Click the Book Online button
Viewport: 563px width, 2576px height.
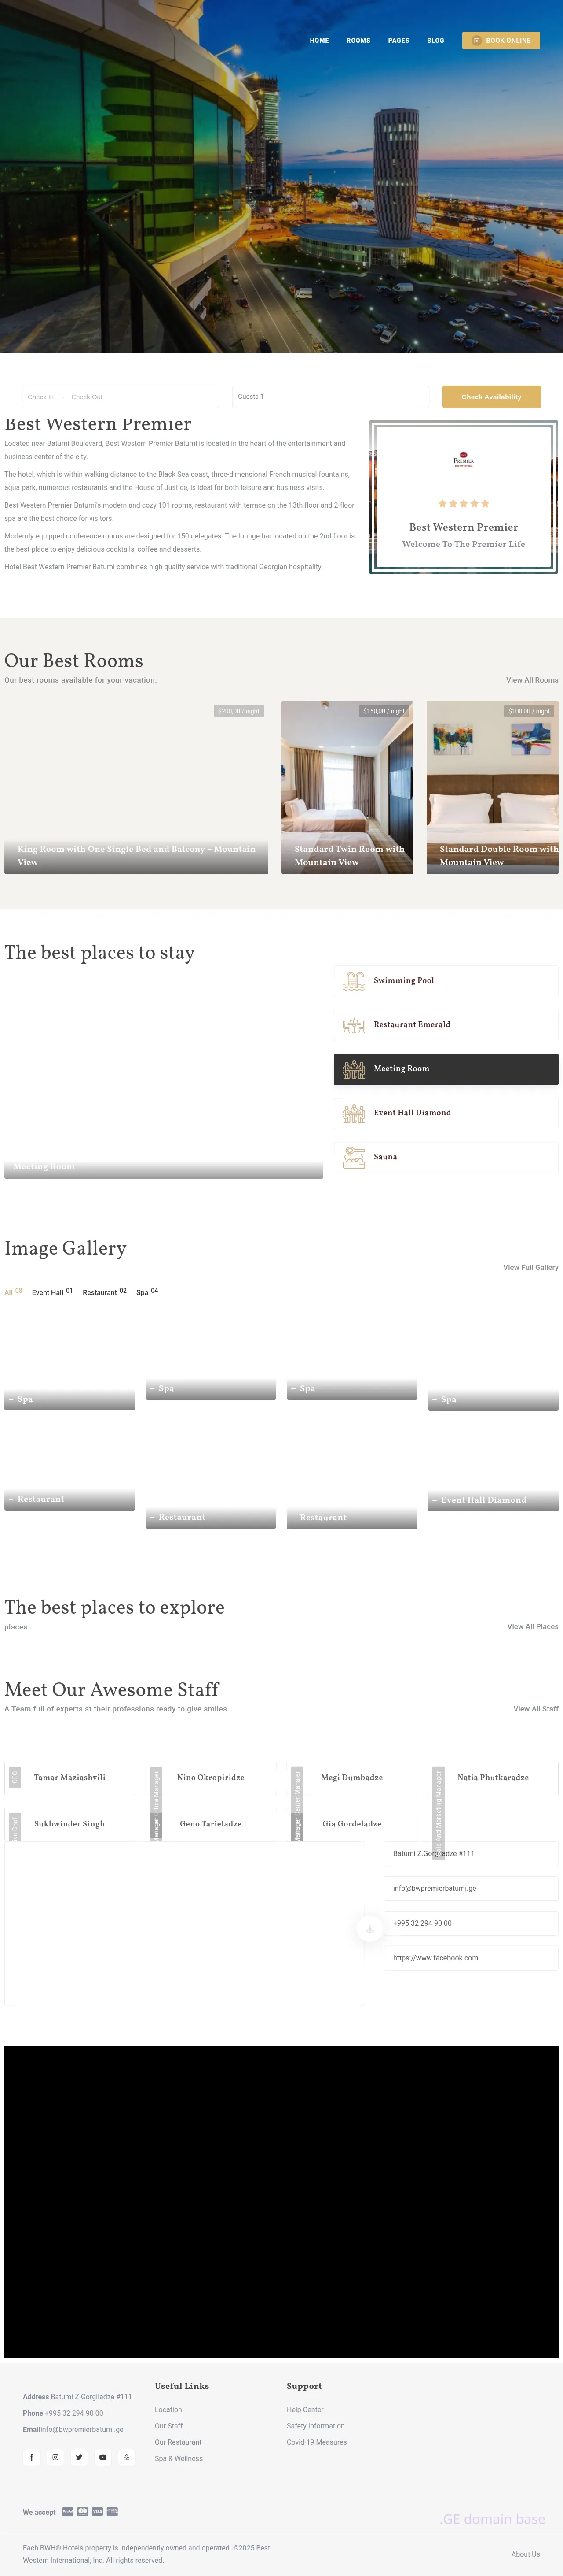click(501, 41)
